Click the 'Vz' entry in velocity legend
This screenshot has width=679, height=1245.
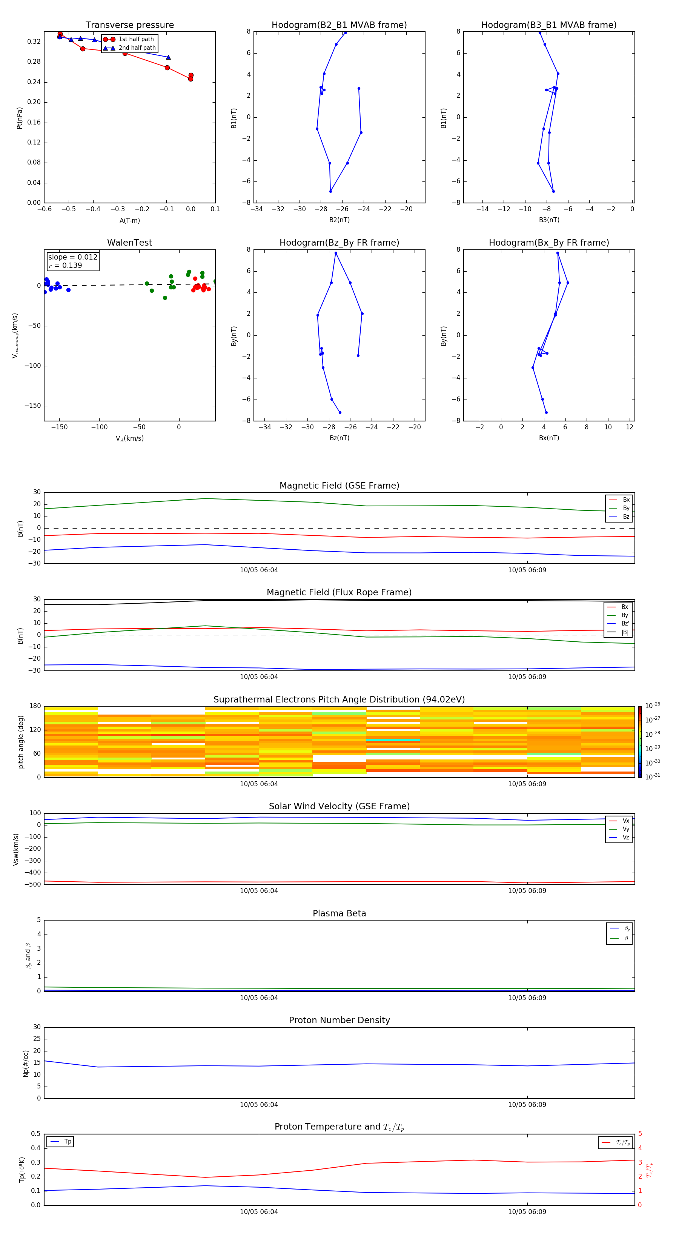tap(619, 838)
